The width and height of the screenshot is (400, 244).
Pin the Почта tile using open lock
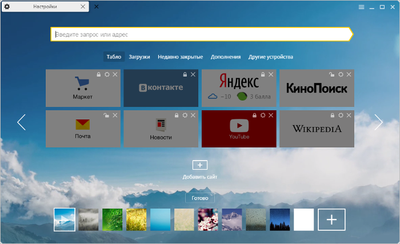106,115
